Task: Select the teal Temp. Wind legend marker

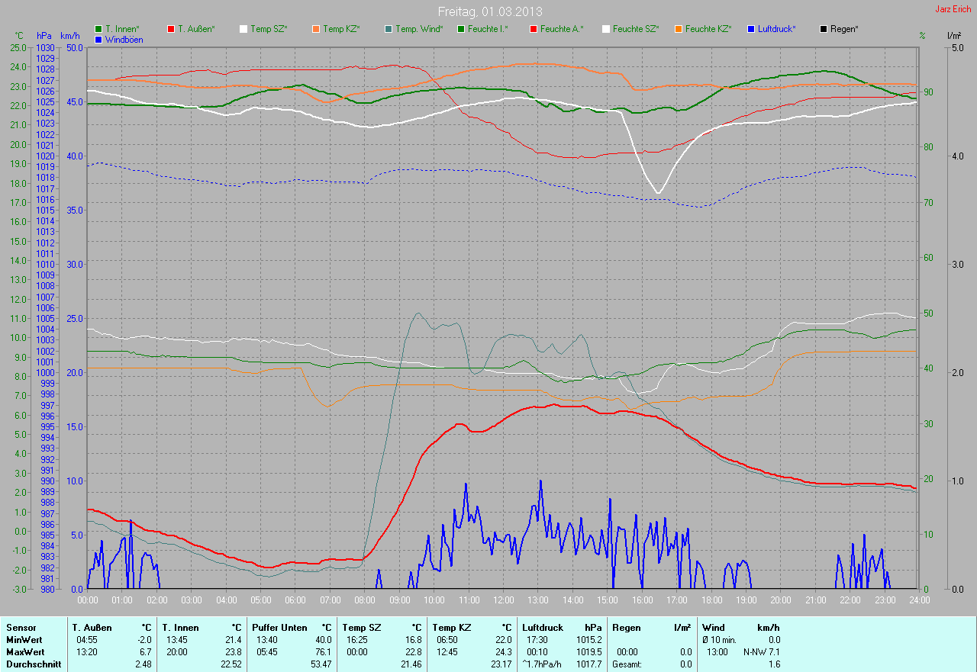Action: (389, 29)
